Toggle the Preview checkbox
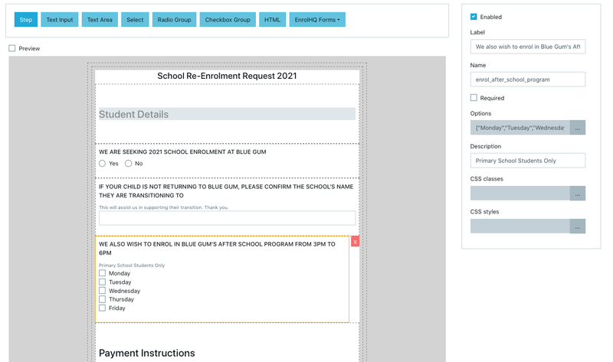The image size is (613, 362). (12, 48)
